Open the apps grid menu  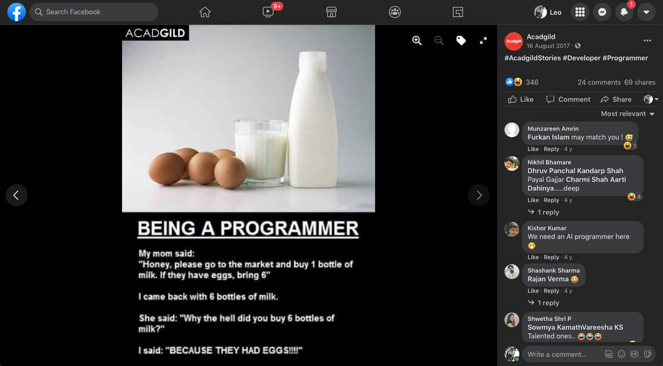[580, 12]
